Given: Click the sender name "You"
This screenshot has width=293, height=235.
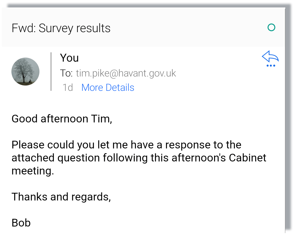Looking at the screenshot, I should pyautogui.click(x=69, y=58).
